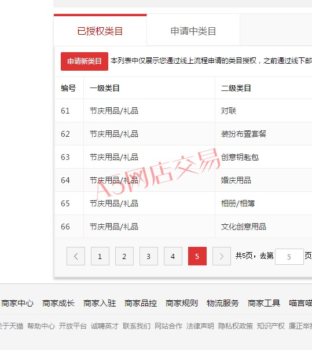The height and width of the screenshot is (350, 312).
Task: Open pagination page 2
Action: coord(124,256)
